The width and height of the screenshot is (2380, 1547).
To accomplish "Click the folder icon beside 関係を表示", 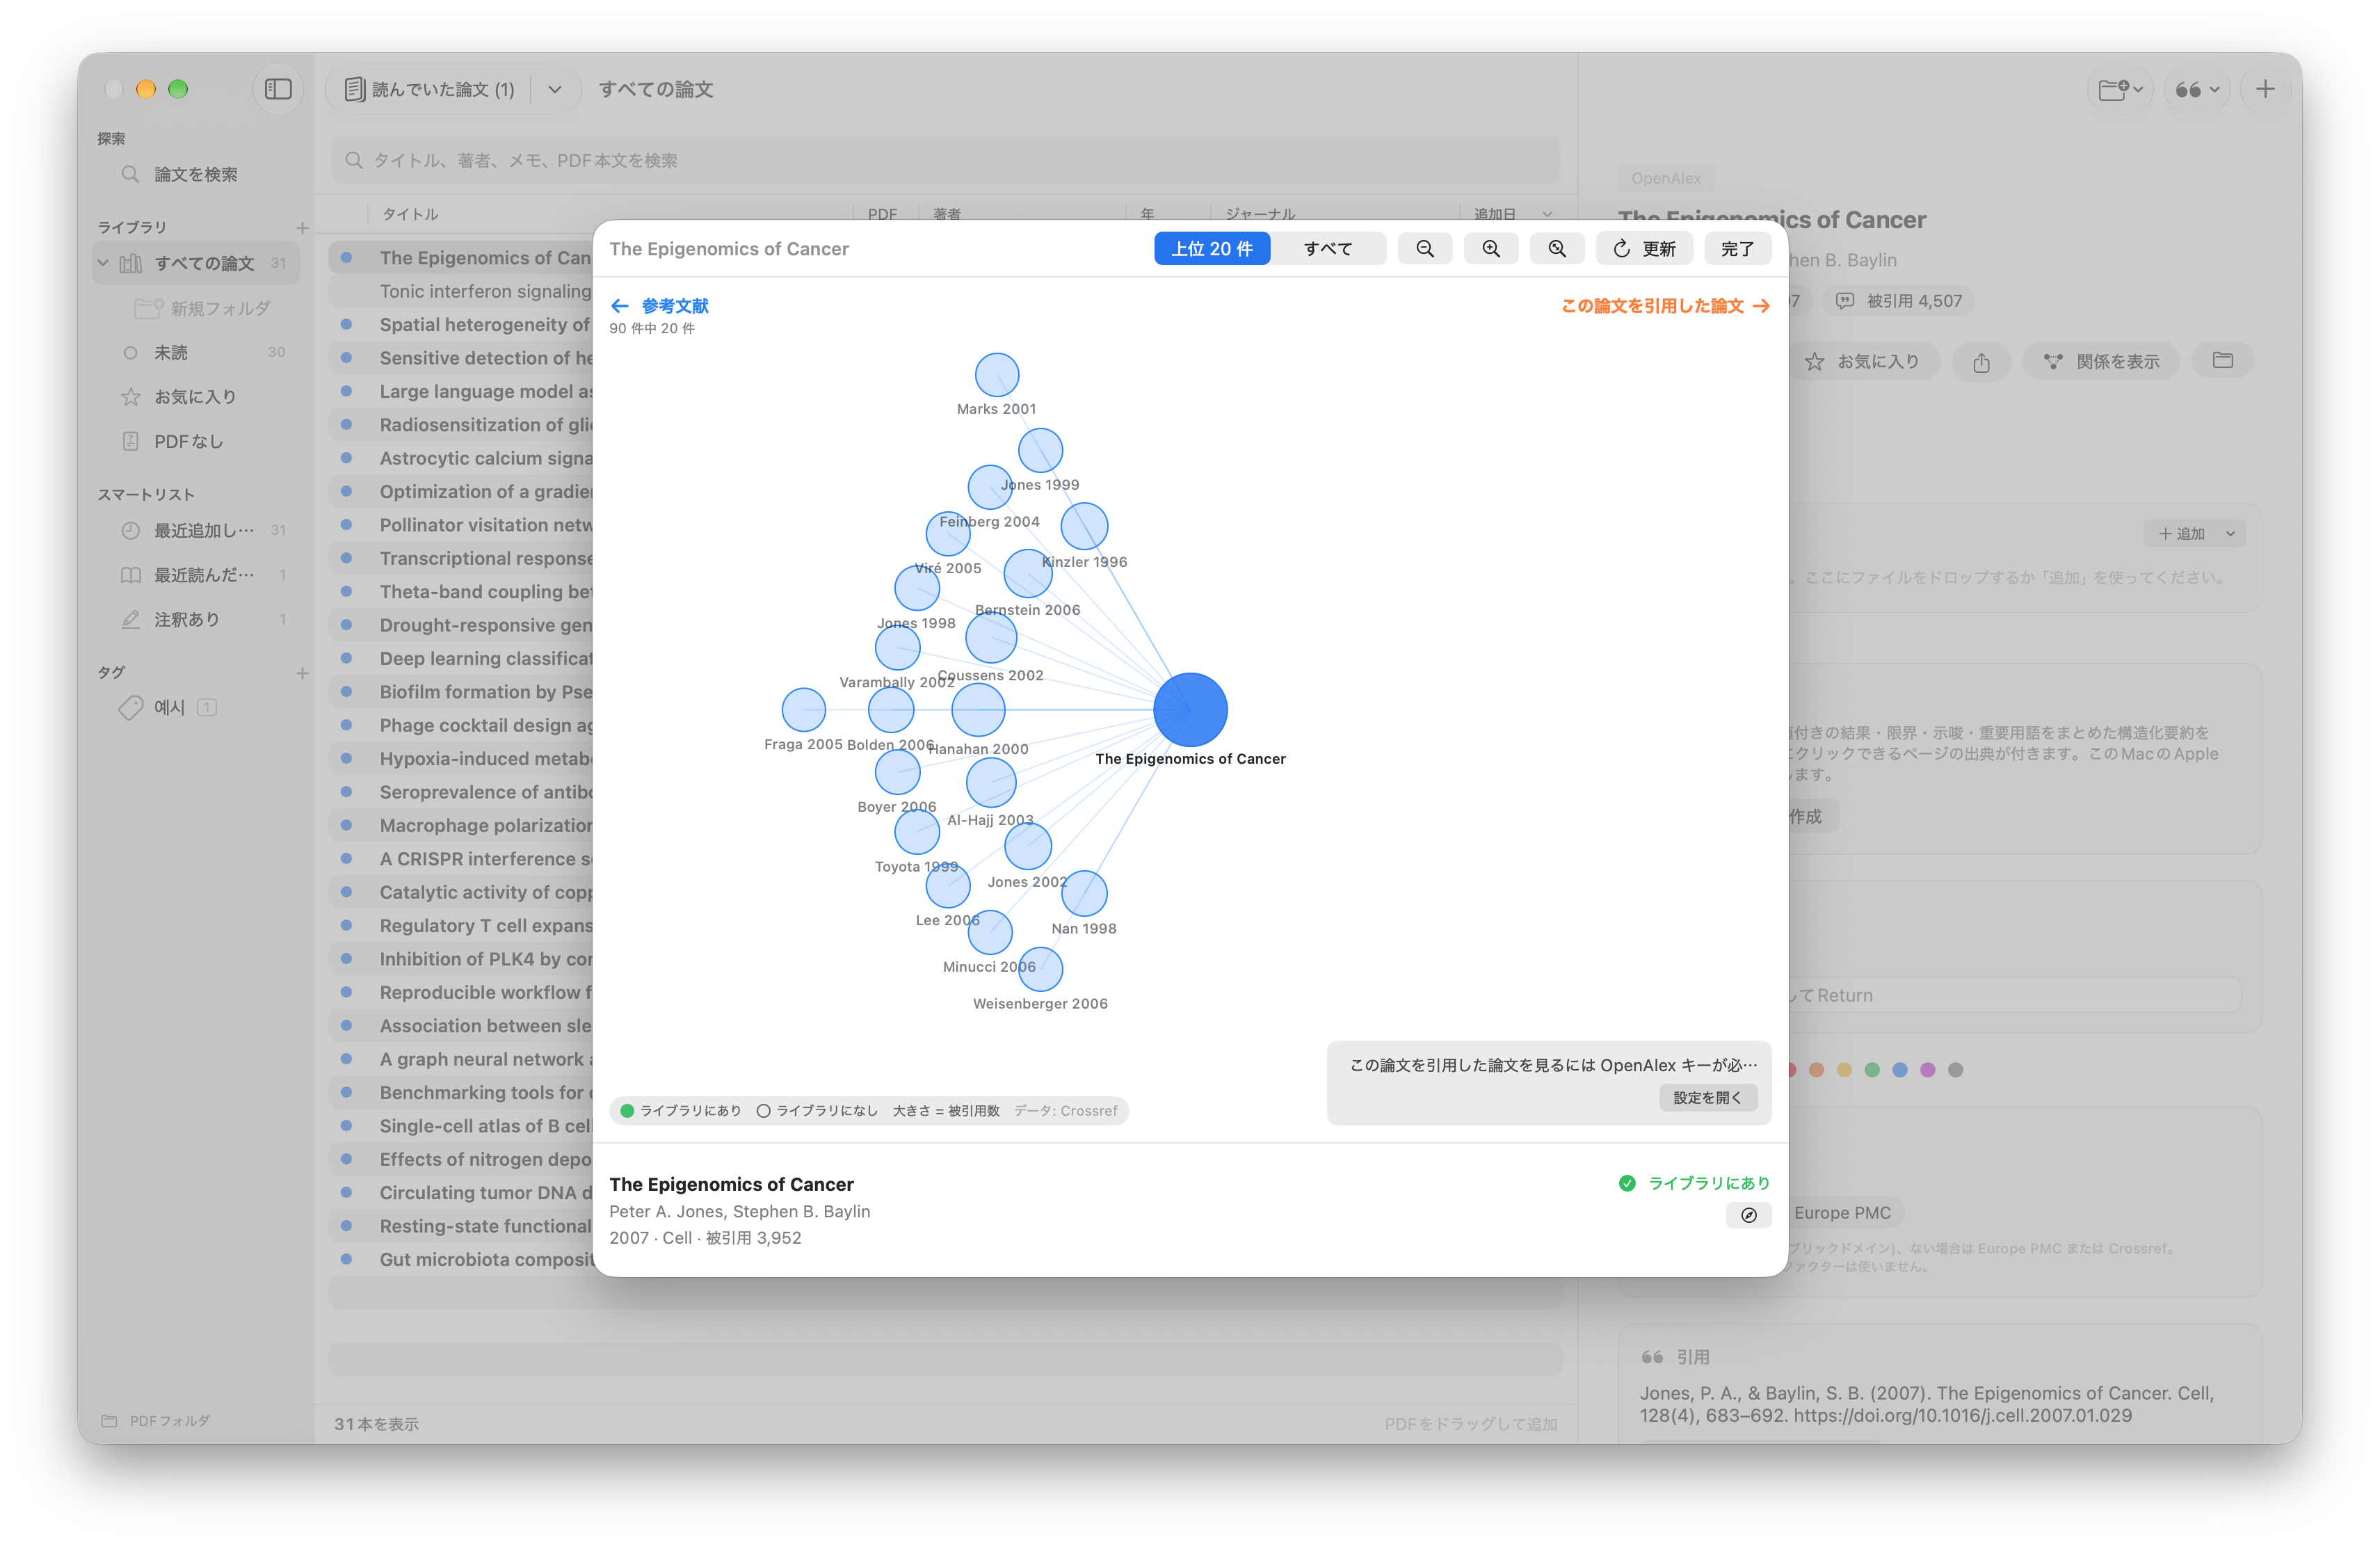I will click(x=2222, y=360).
